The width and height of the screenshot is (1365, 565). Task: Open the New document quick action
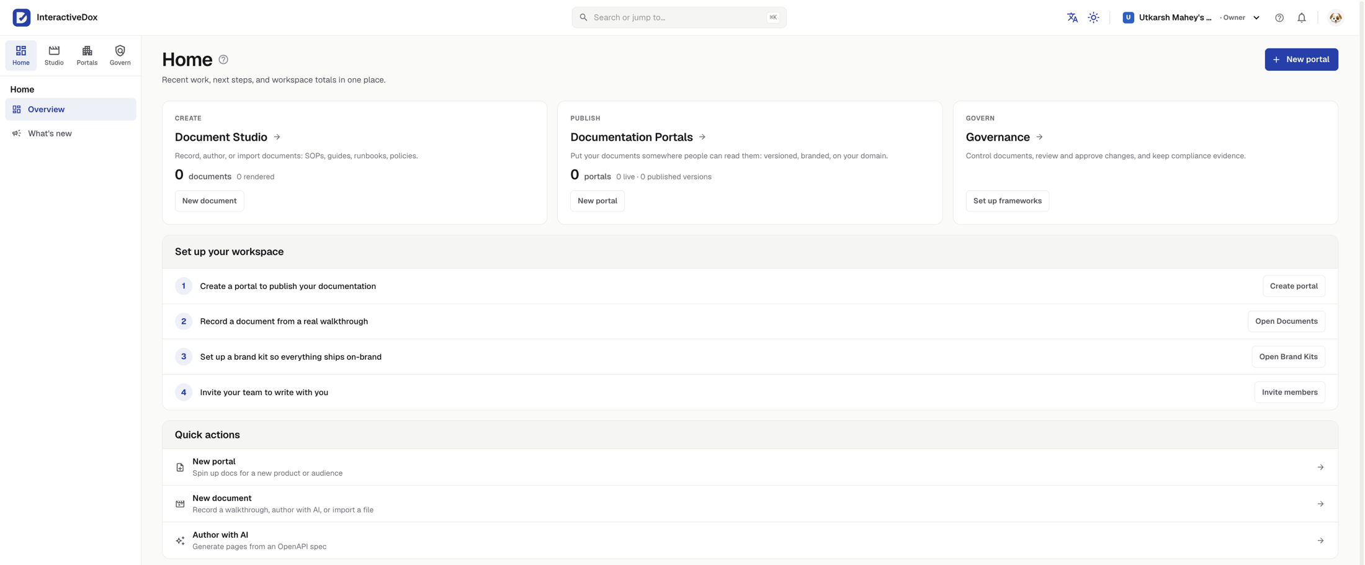[750, 504]
